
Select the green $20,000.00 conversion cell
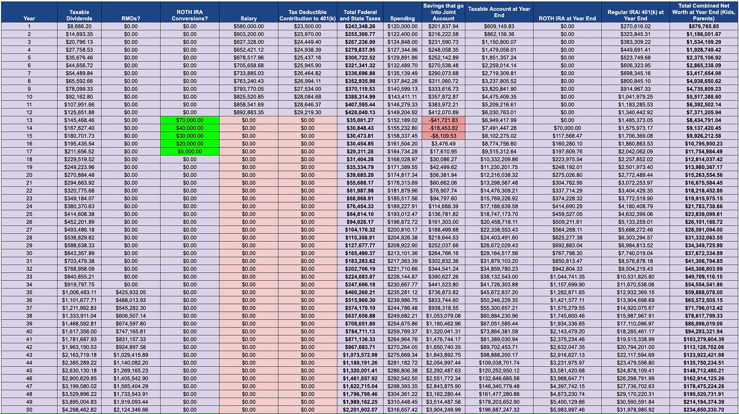pos(189,144)
